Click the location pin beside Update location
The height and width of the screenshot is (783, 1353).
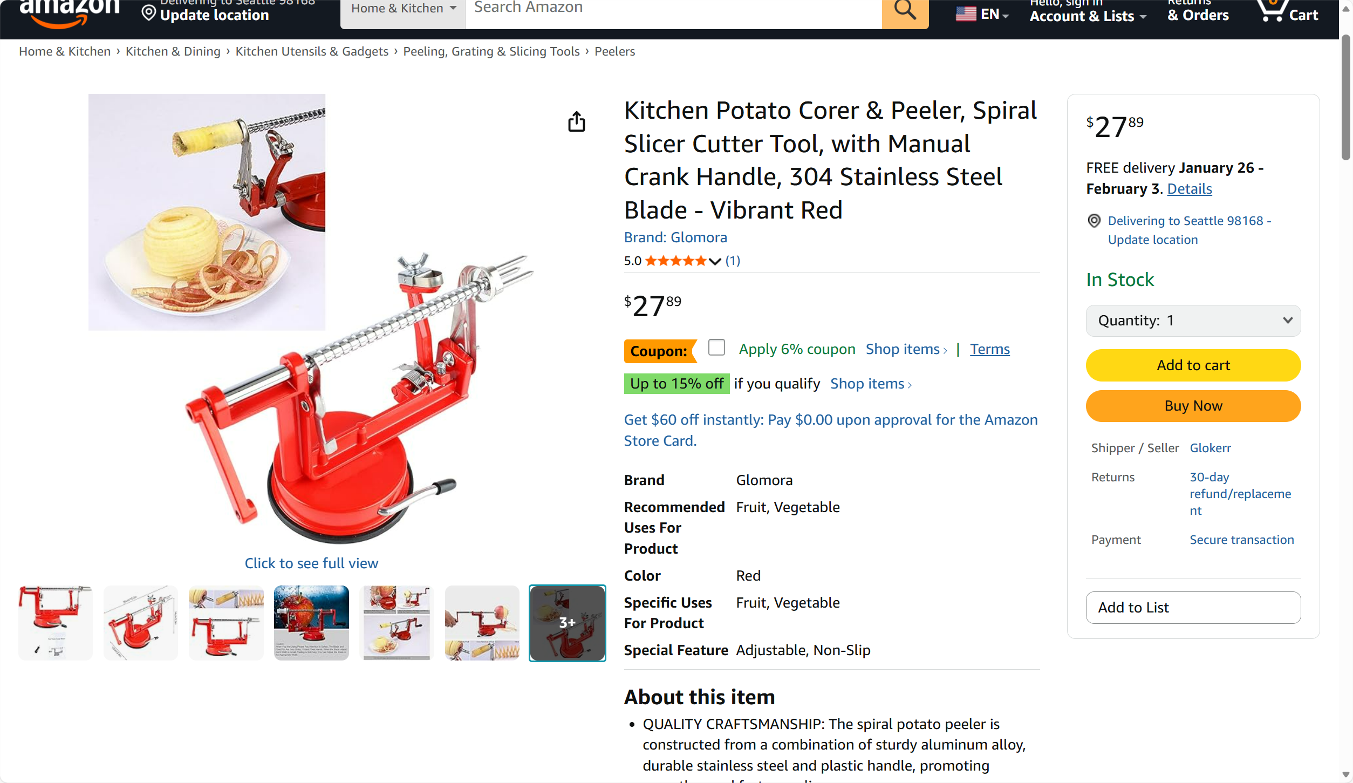[148, 13]
